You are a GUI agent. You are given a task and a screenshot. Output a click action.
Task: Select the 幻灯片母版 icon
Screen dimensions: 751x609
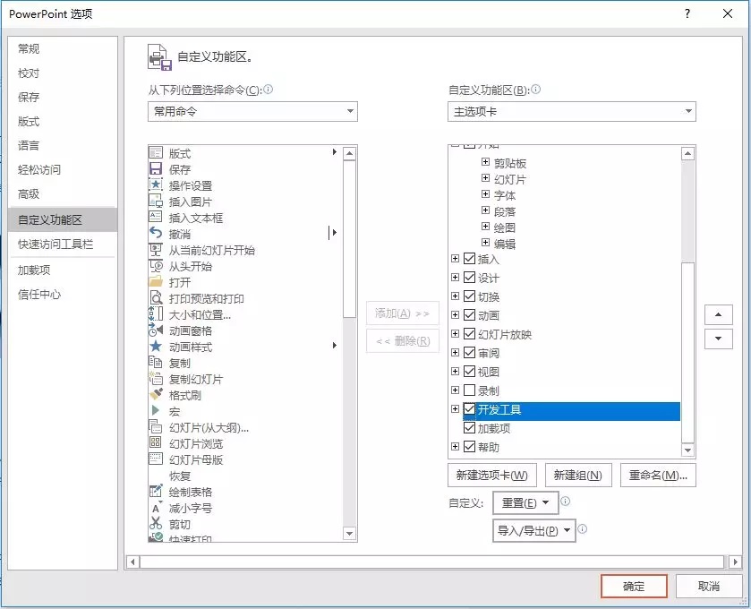[x=156, y=459]
